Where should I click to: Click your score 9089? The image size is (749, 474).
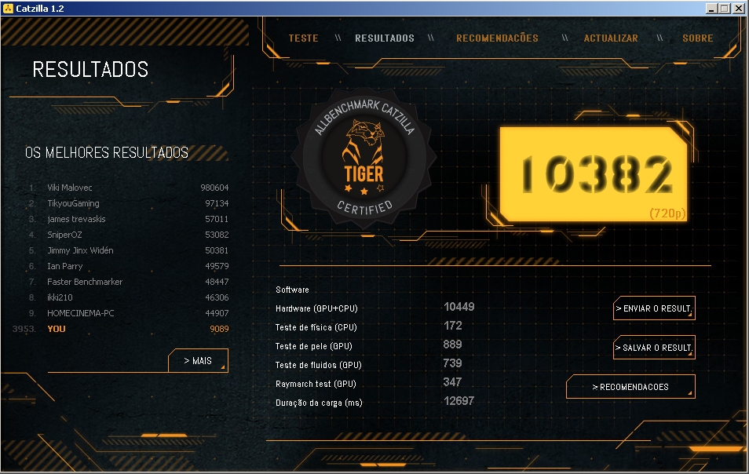coord(219,329)
